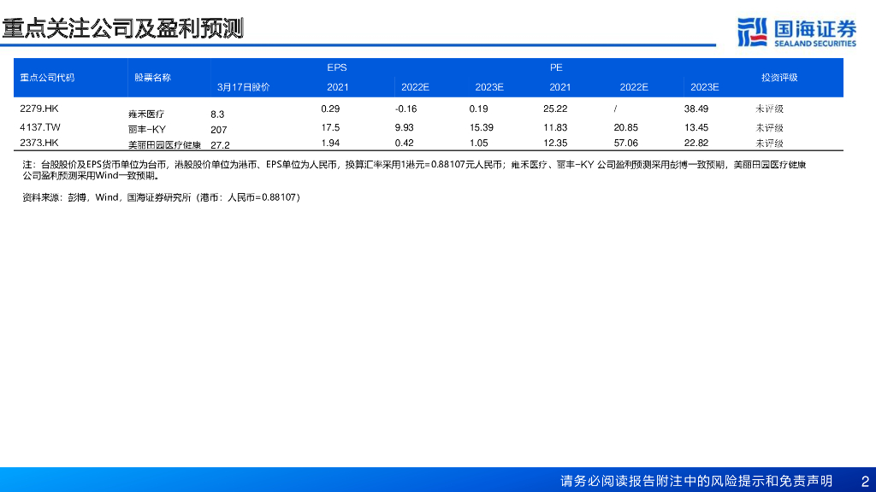Viewport: 876px width, 492px height.
Task: Click PE 2021 value 12.35
Action: coord(554,143)
